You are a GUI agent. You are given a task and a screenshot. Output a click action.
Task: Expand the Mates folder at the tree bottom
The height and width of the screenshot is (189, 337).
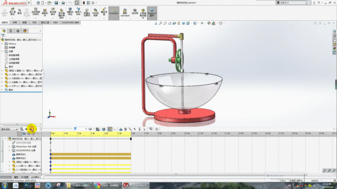click(2, 90)
